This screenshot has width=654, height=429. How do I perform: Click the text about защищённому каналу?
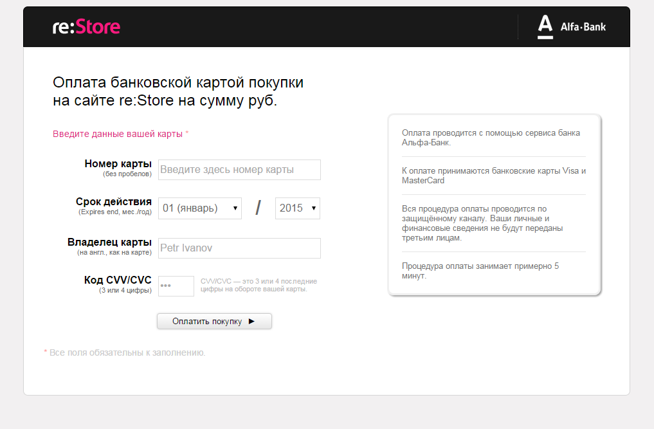pos(482,223)
